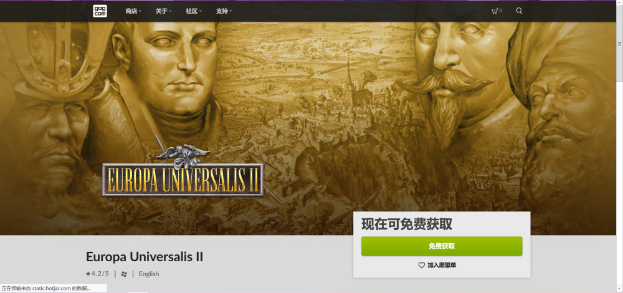
Task: Expand the 商店 dropdown menu
Action: pos(133,11)
